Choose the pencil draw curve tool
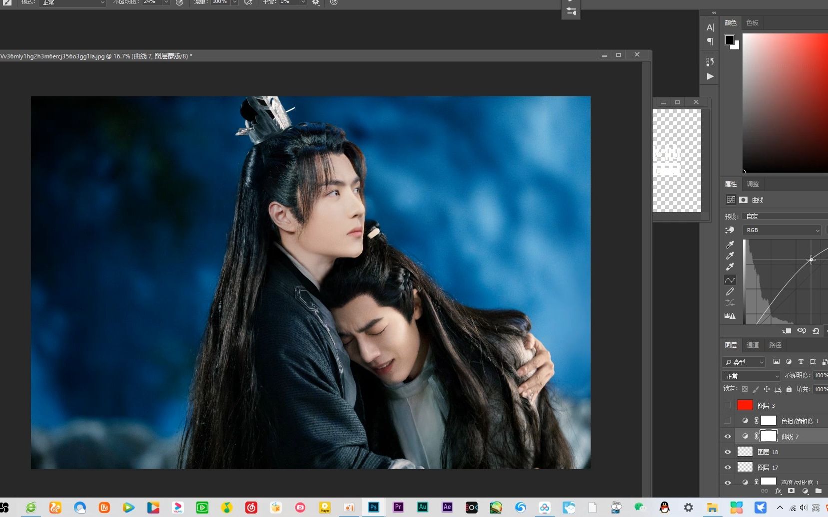The image size is (828, 517). click(x=730, y=291)
